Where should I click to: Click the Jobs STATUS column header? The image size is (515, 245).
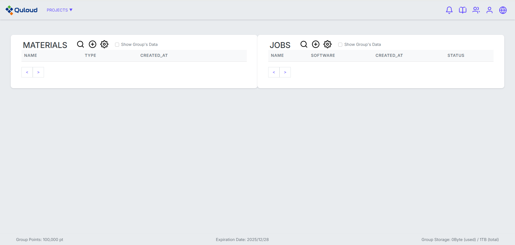[456, 55]
